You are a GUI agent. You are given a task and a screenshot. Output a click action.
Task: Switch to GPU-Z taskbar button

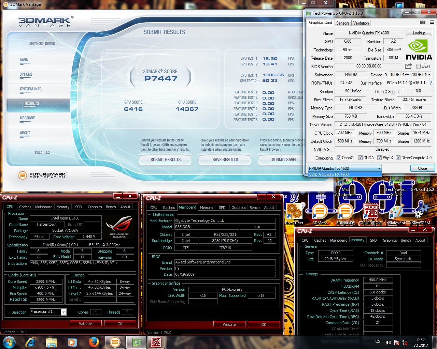(136, 342)
